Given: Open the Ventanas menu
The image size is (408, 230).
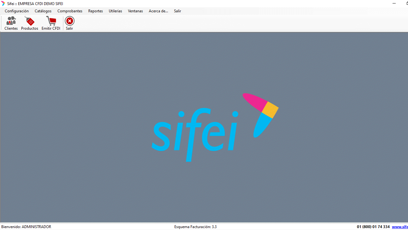Looking at the screenshot, I should coord(135,11).
